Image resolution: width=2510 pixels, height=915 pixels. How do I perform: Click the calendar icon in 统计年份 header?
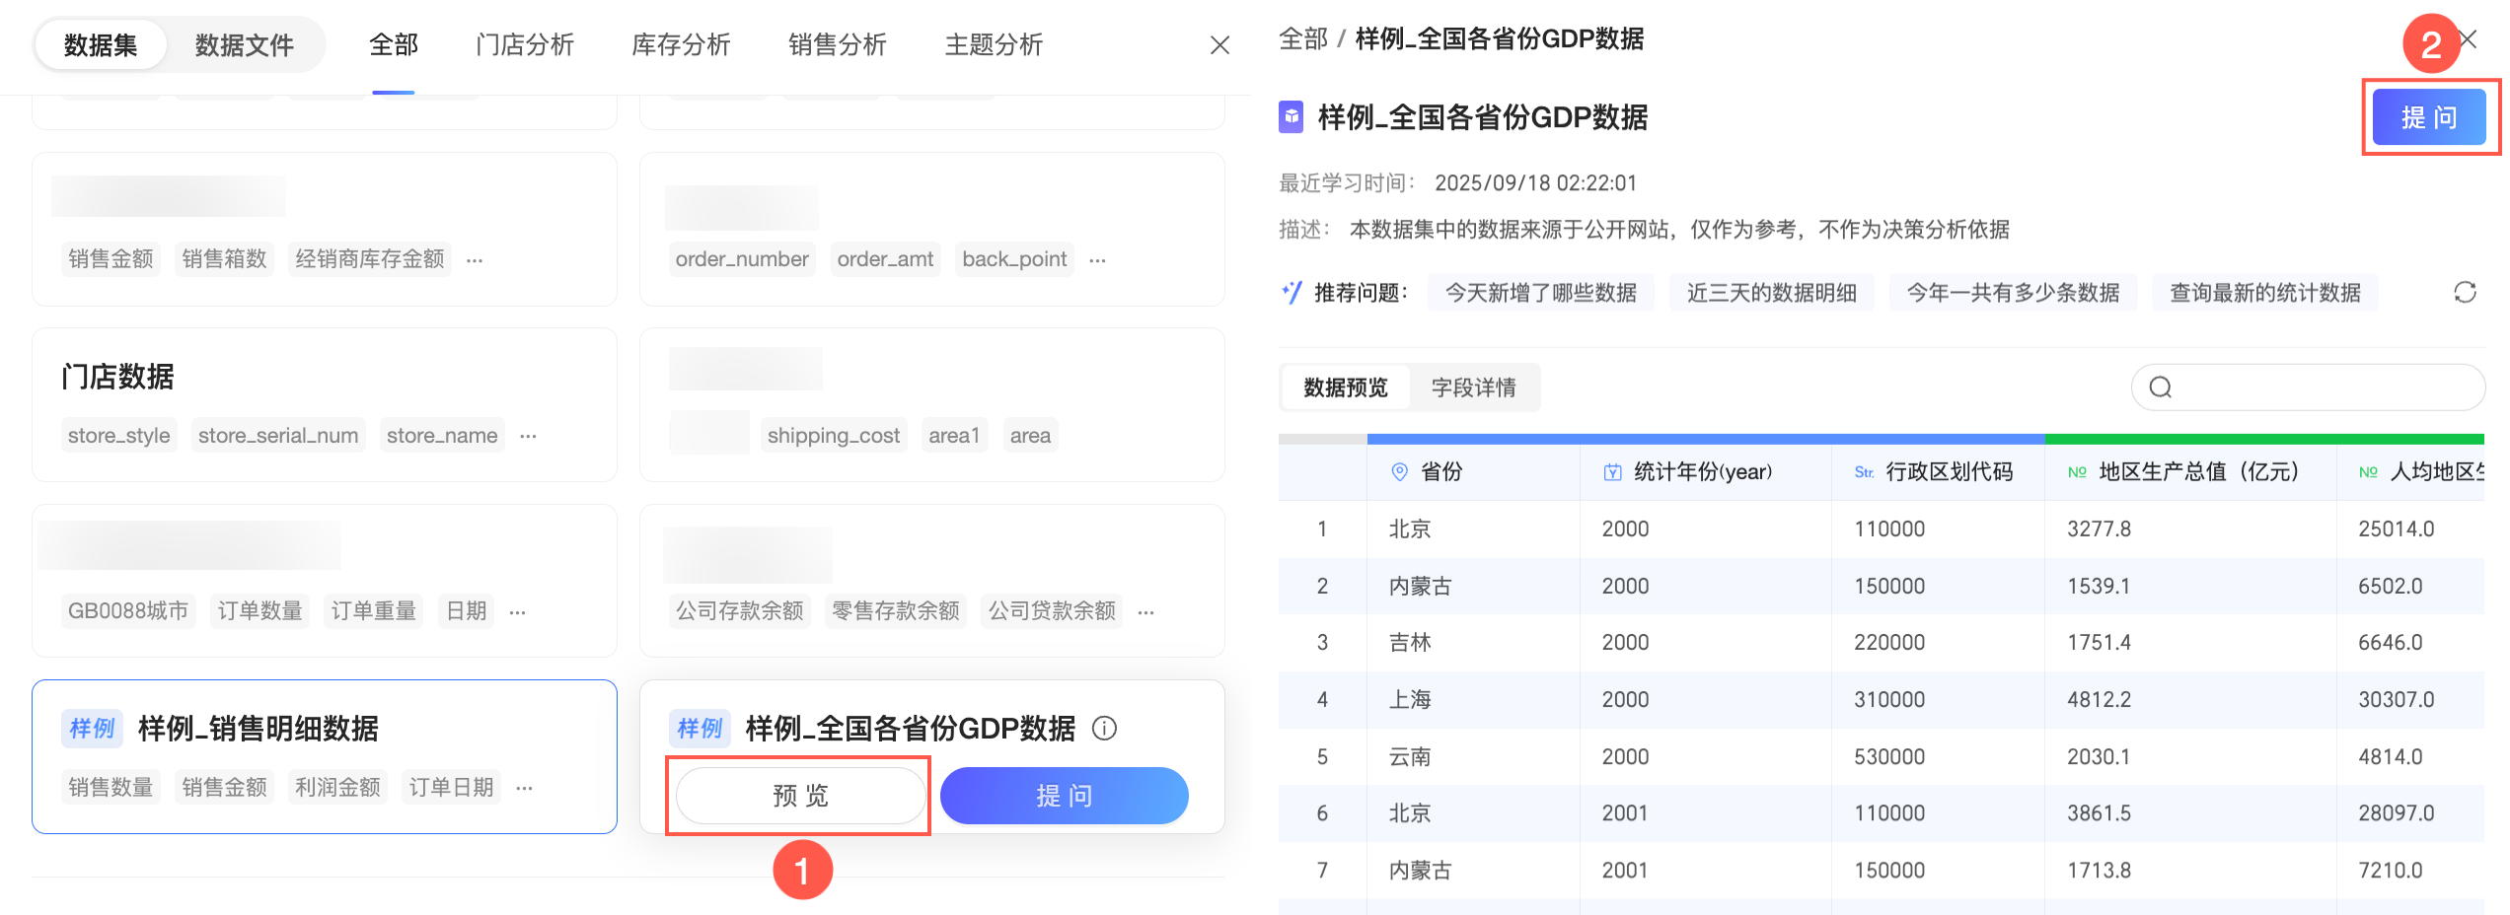pos(1613,472)
